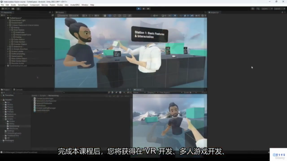Select Timer Station in Hierarchy
The width and height of the screenshot is (287, 161).
point(19,42)
